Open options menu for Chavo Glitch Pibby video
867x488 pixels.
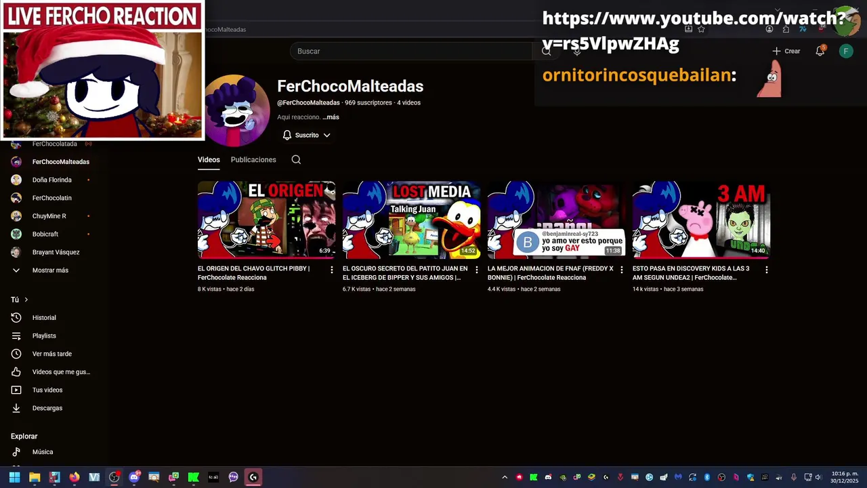pyautogui.click(x=332, y=270)
